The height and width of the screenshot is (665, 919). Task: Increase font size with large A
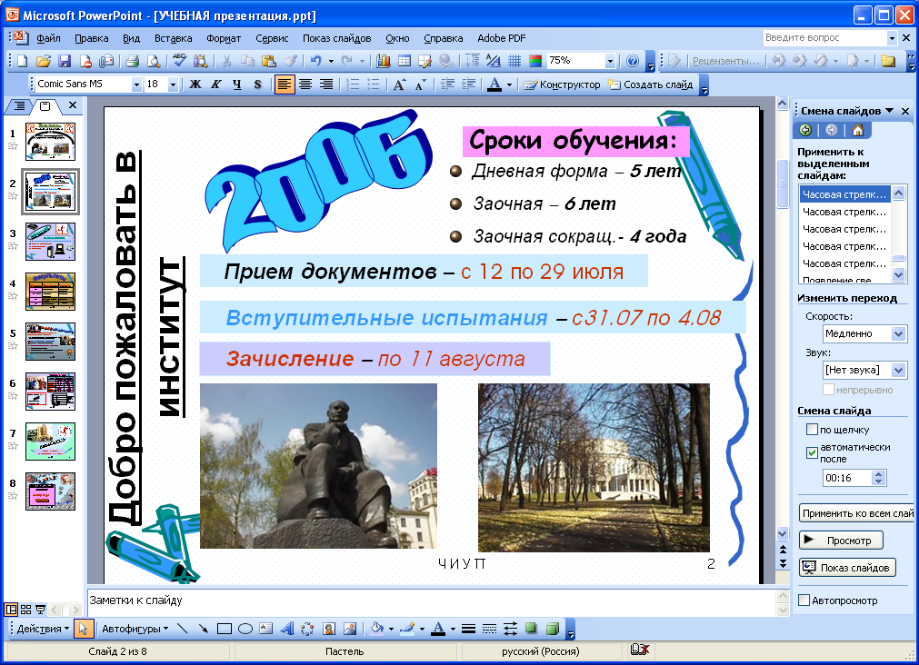click(399, 84)
